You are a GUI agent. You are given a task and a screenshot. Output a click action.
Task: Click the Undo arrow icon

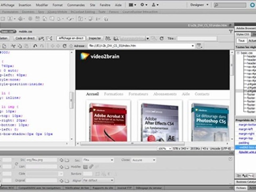[x=35, y=46]
